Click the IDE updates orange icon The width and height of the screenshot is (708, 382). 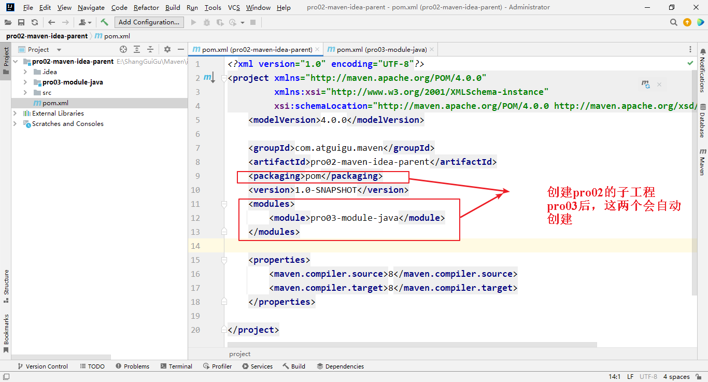pyautogui.click(x=687, y=22)
